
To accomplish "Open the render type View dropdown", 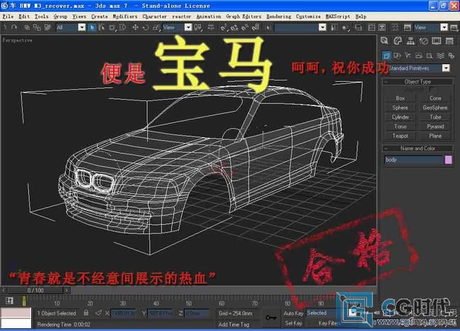I will coord(444,28).
